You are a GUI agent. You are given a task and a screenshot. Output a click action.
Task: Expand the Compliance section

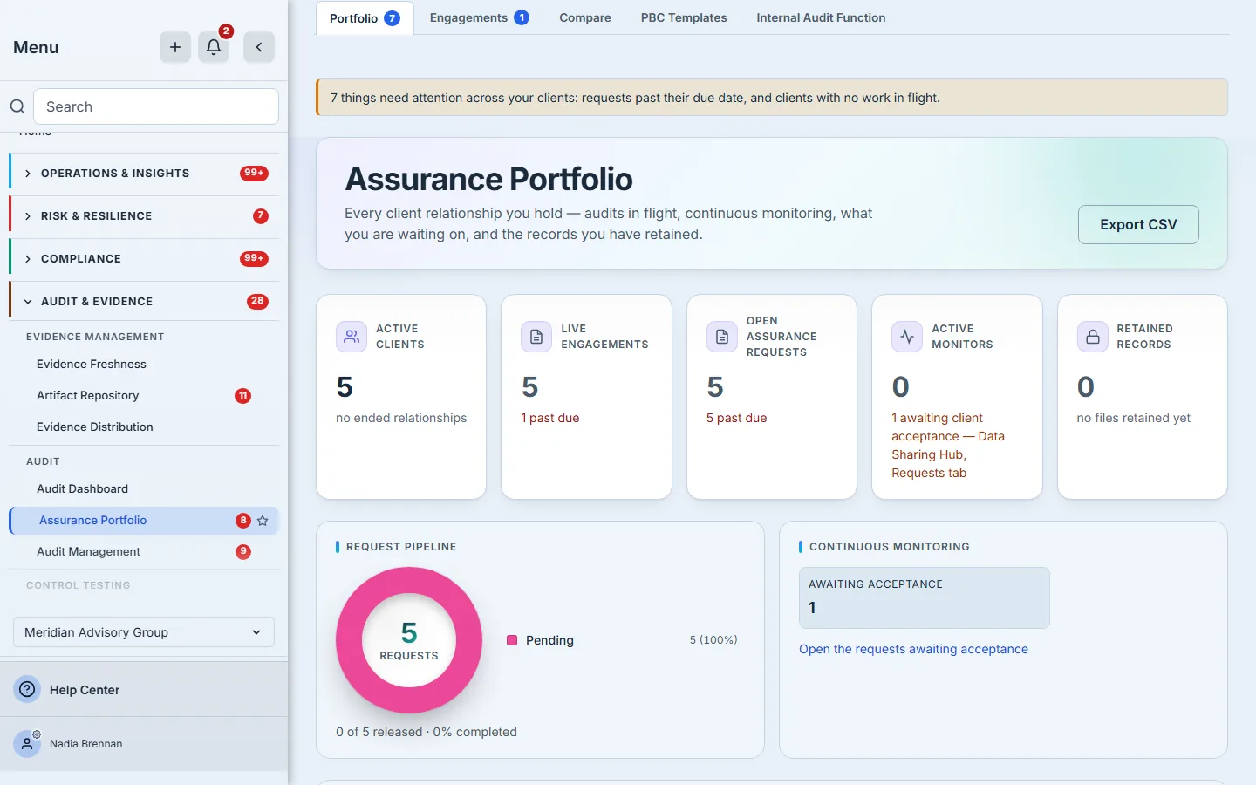144,259
